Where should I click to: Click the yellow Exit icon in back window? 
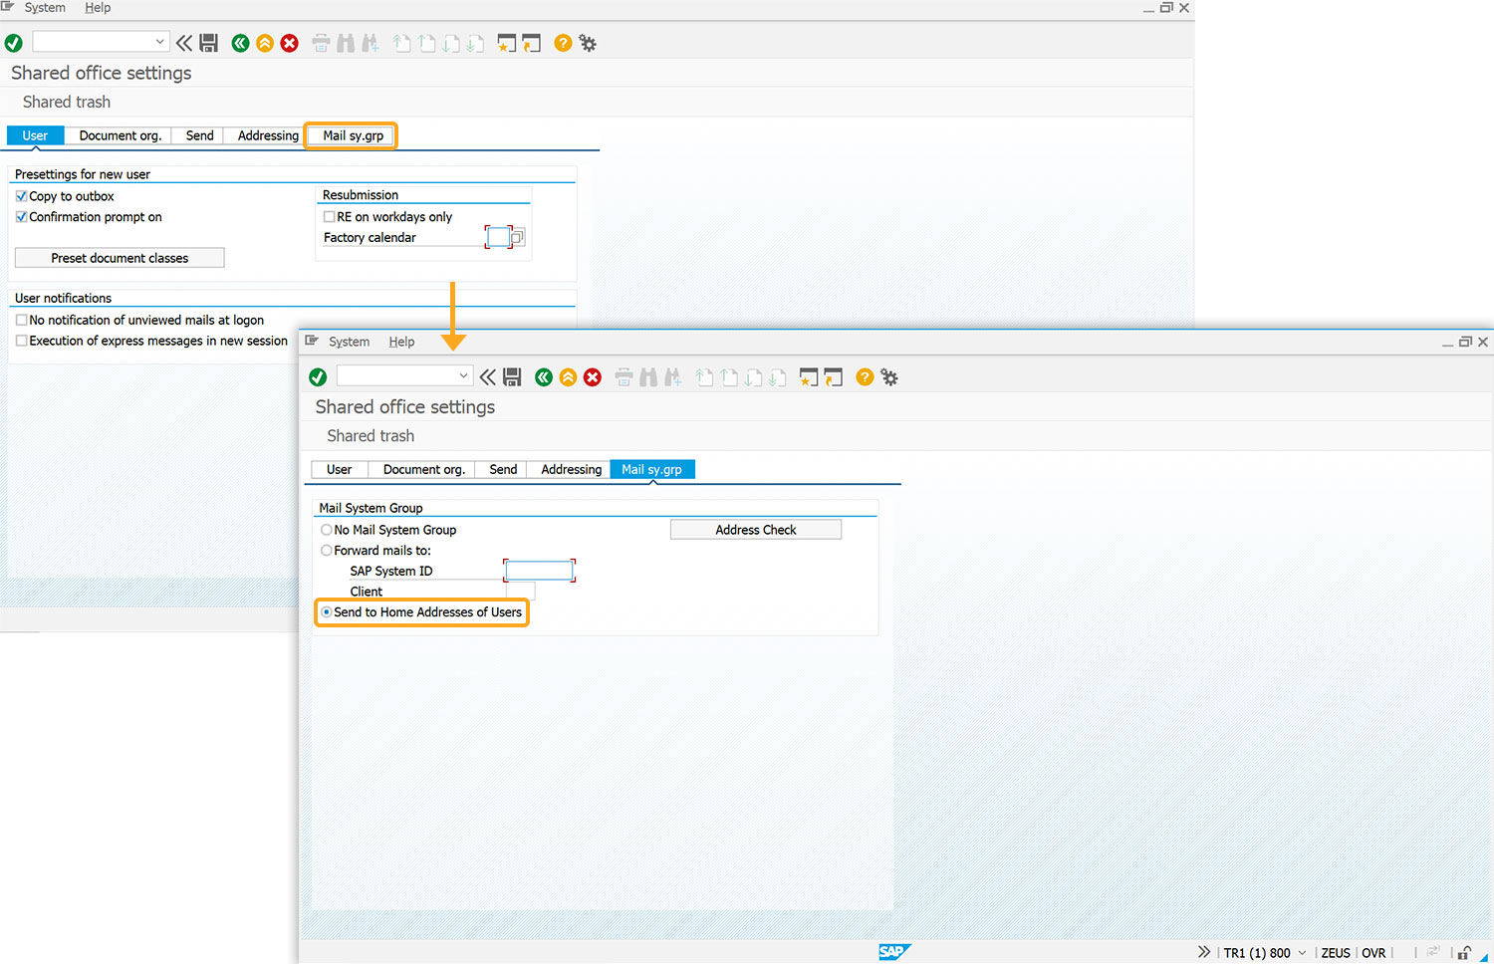[265, 43]
